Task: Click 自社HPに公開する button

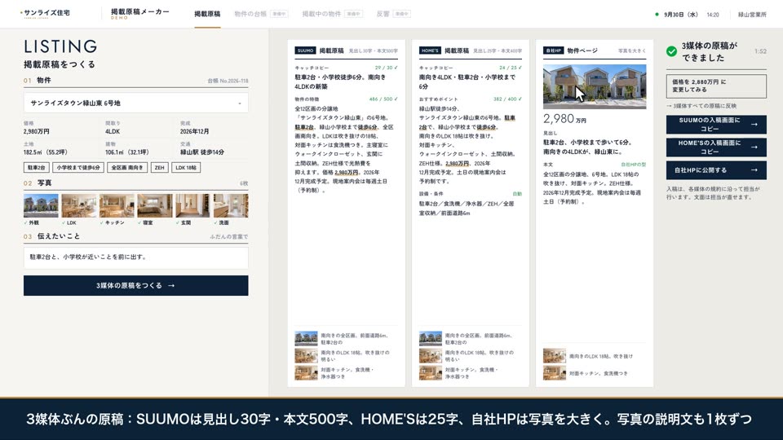Action: coord(716,170)
